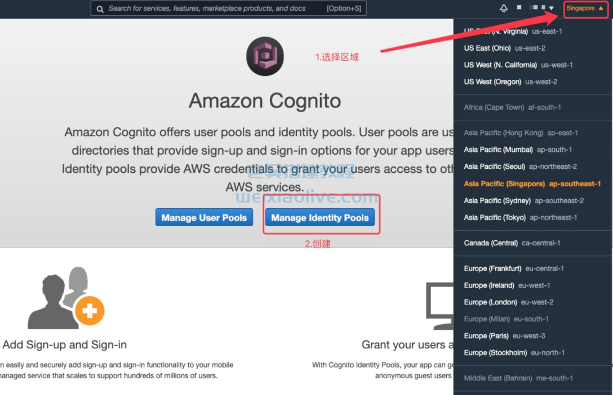Select US West (Oregon) region
Viewport: 613px width, 395px height.
point(510,82)
